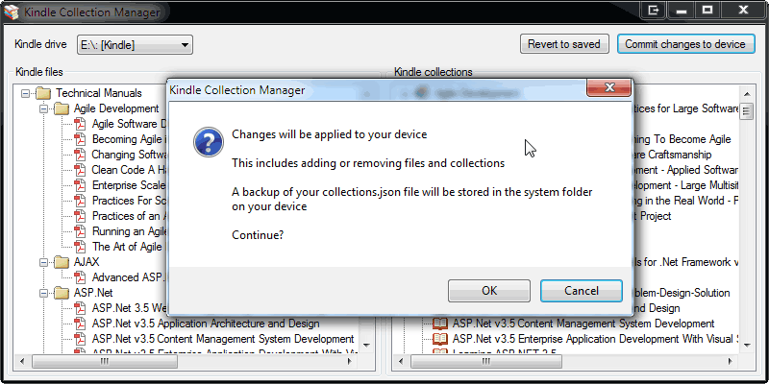Select ASP.Net v3.5 Content Management file in Kindle files
Viewport: 769px width, 384px height.
223,339
